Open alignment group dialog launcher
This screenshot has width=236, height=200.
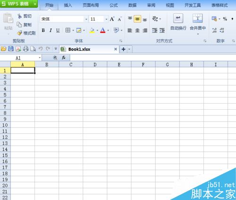click(x=205, y=41)
